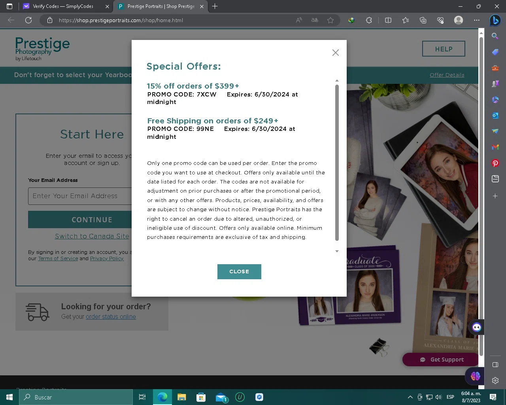View site information lock icon
The image size is (506, 405).
(50, 20)
